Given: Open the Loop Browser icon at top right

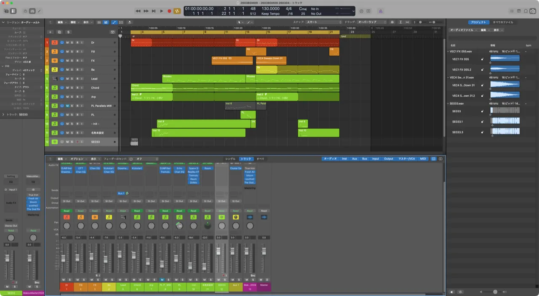Looking at the screenshot, I should [x=526, y=11].
